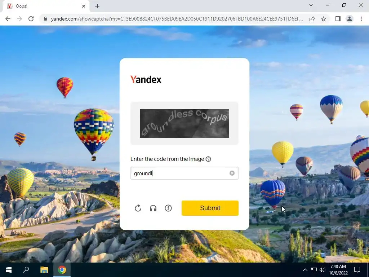Open Chrome side panel
The height and width of the screenshot is (277, 369).
[338, 19]
